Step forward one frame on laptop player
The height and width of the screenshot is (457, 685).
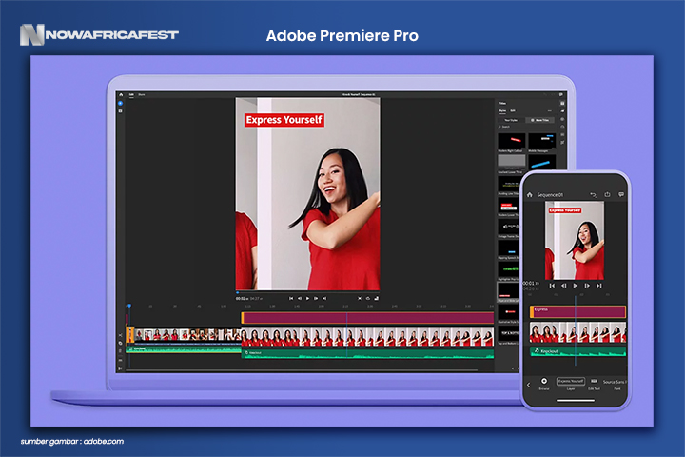tap(316, 298)
